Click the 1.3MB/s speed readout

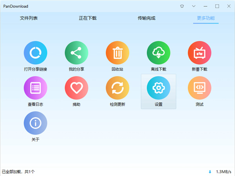[x=224, y=172]
